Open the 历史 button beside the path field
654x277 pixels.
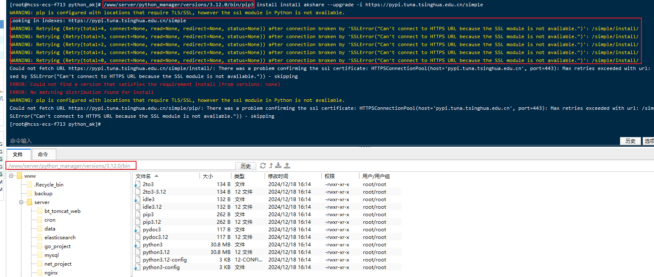coord(245,166)
